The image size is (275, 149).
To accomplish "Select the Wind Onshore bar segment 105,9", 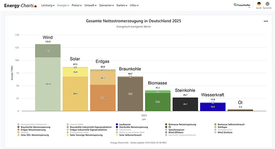I will (48, 84).
